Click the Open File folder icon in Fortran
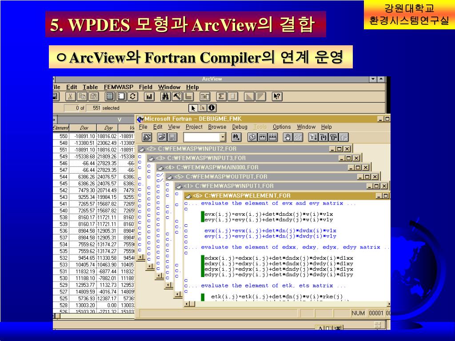The width and height of the screenshot is (455, 341). point(162,137)
